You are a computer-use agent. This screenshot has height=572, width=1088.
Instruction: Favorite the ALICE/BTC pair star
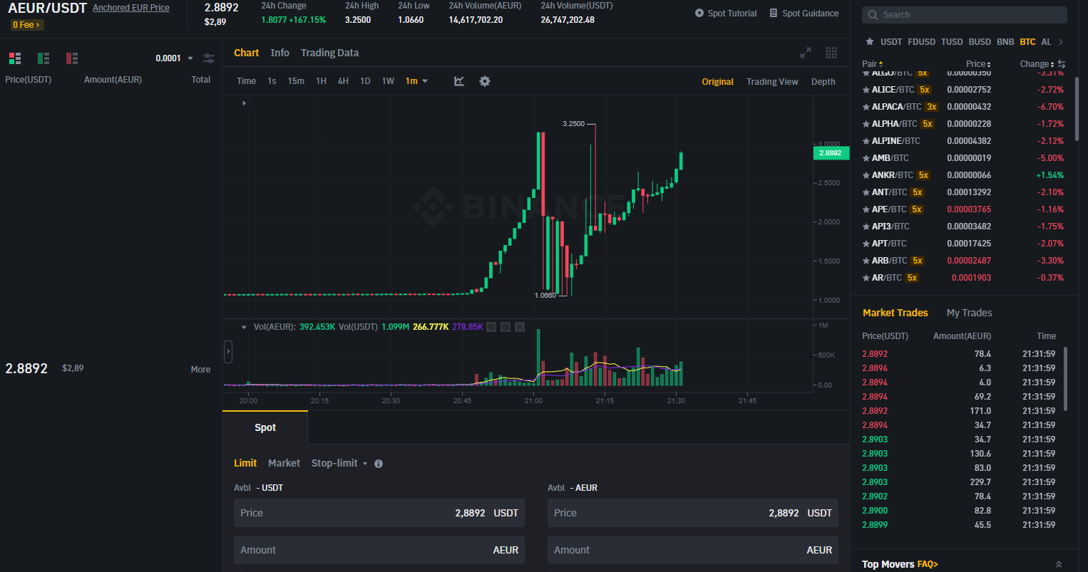coord(866,90)
